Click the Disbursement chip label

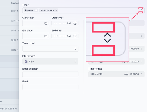[47, 11]
